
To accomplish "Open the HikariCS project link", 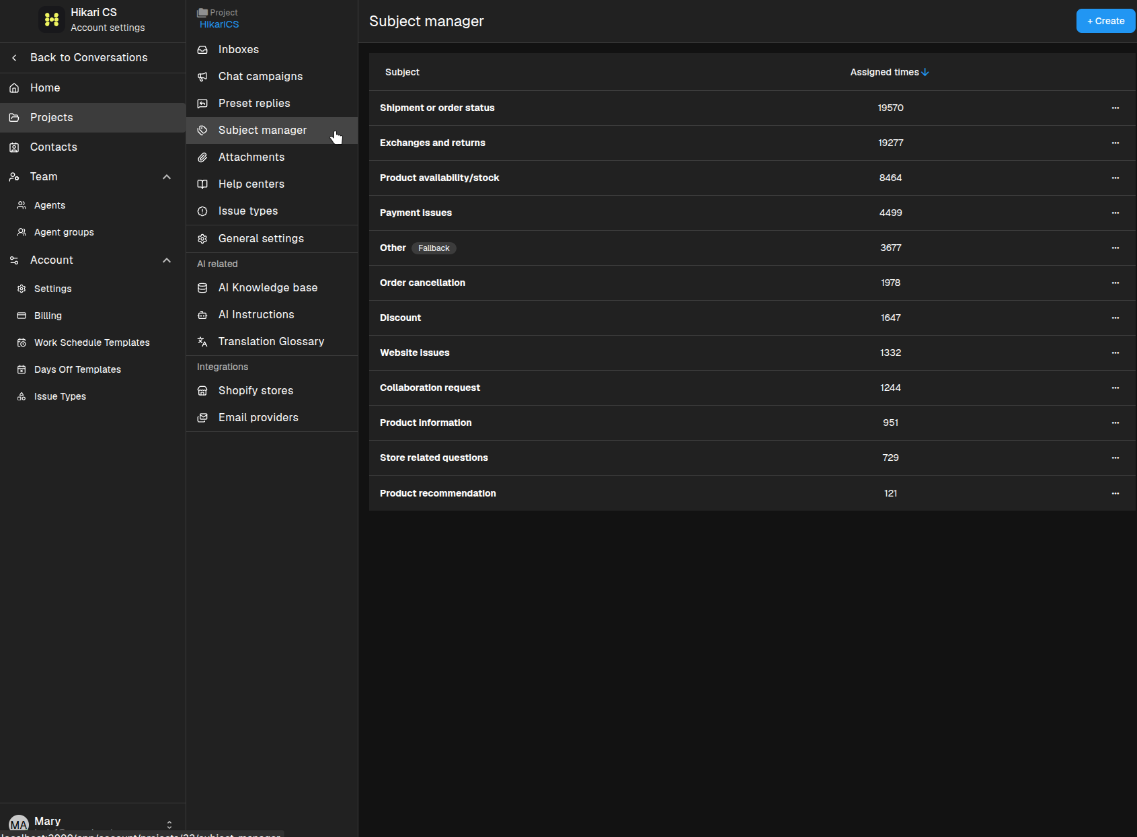I will pyautogui.click(x=219, y=24).
